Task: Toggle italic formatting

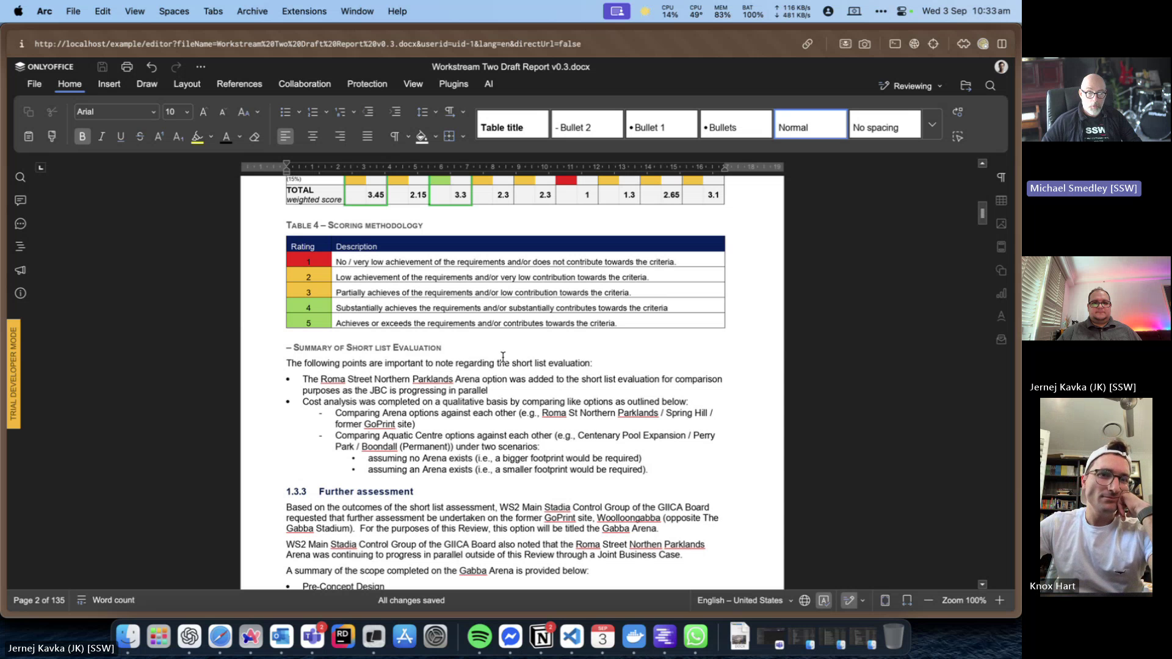Action: pos(101,137)
